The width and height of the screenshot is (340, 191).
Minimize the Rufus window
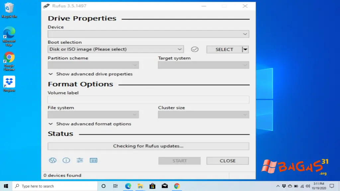[x=204, y=6]
